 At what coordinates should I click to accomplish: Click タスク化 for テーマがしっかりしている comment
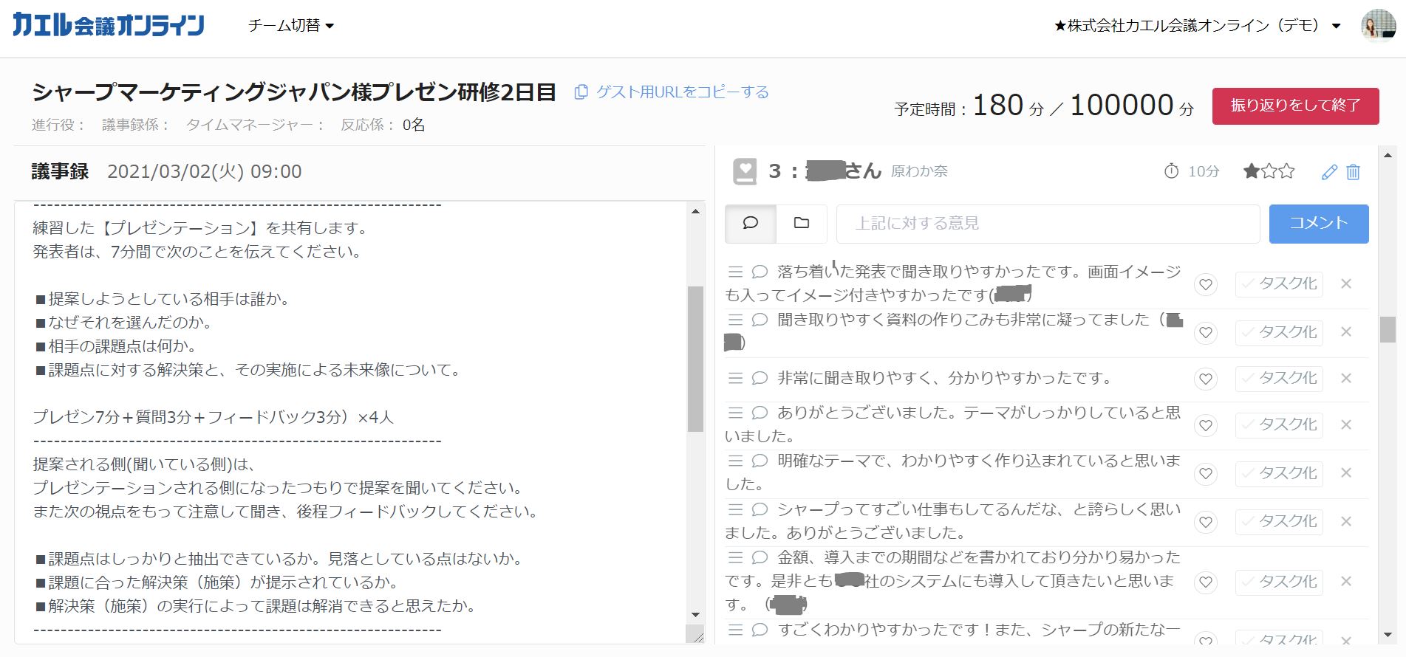(x=1279, y=425)
